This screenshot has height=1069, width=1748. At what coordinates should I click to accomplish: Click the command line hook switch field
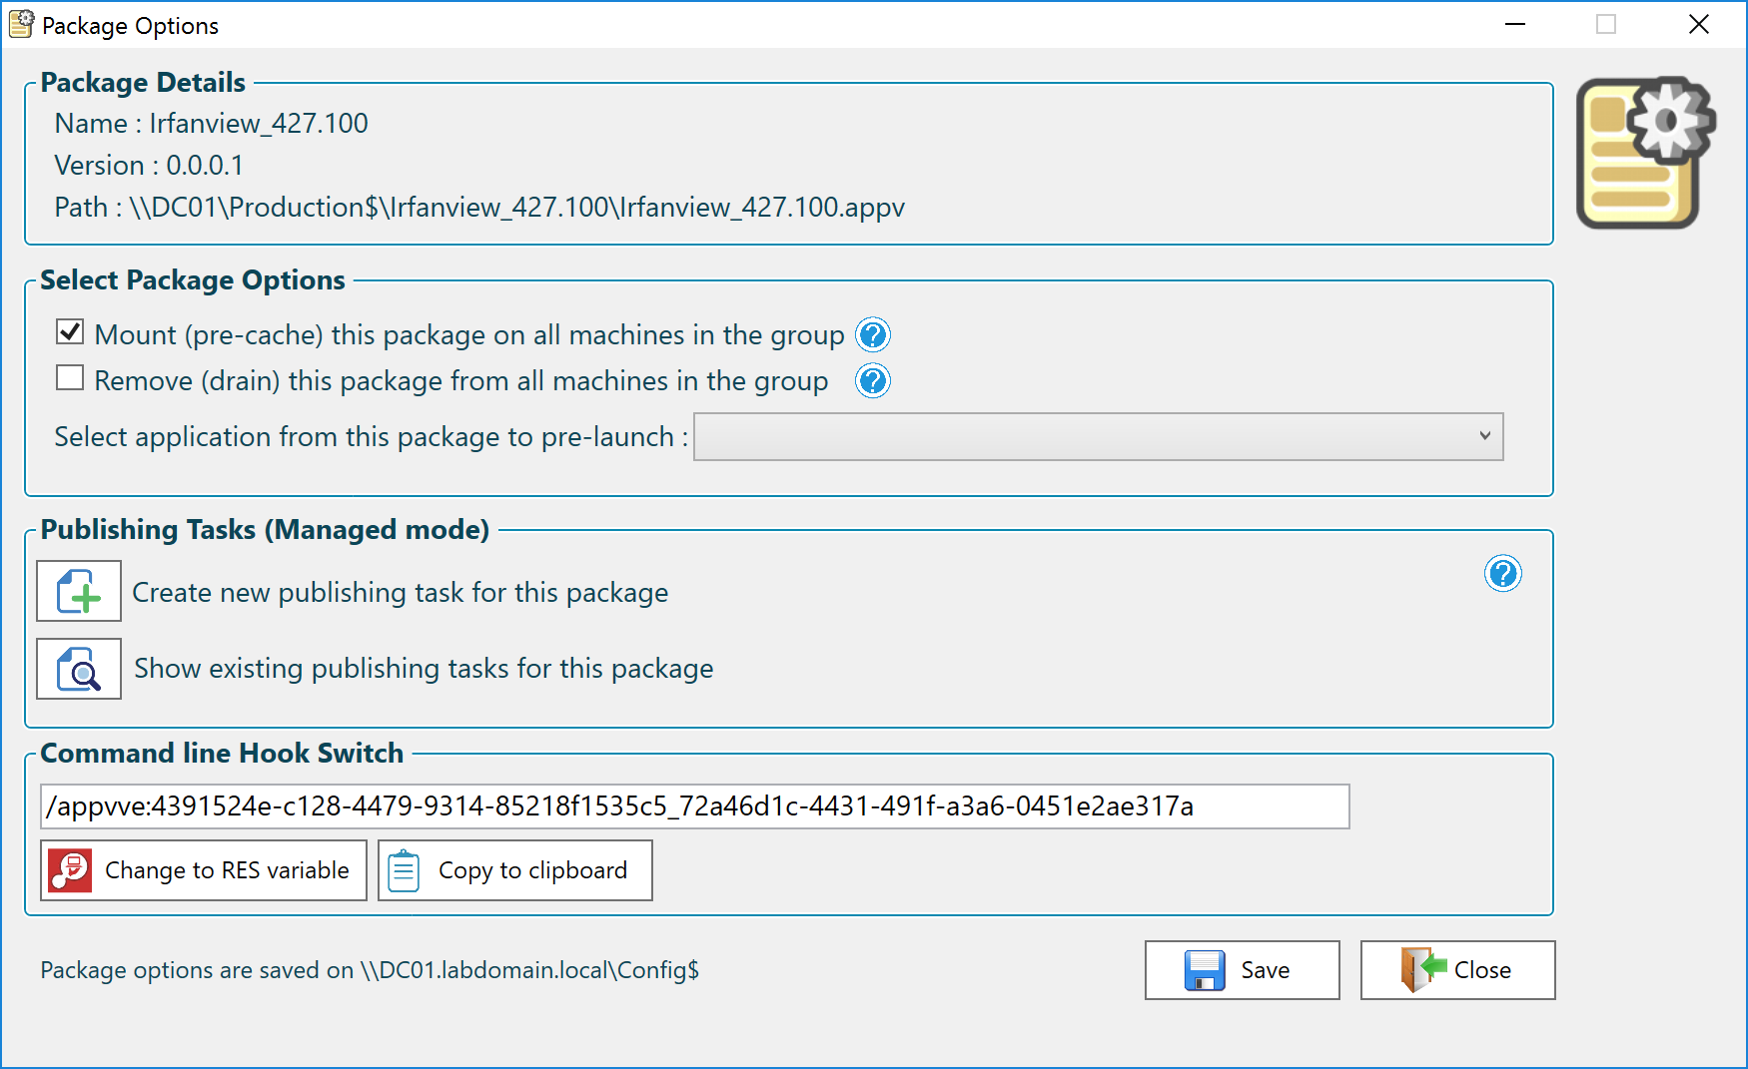coord(694,806)
